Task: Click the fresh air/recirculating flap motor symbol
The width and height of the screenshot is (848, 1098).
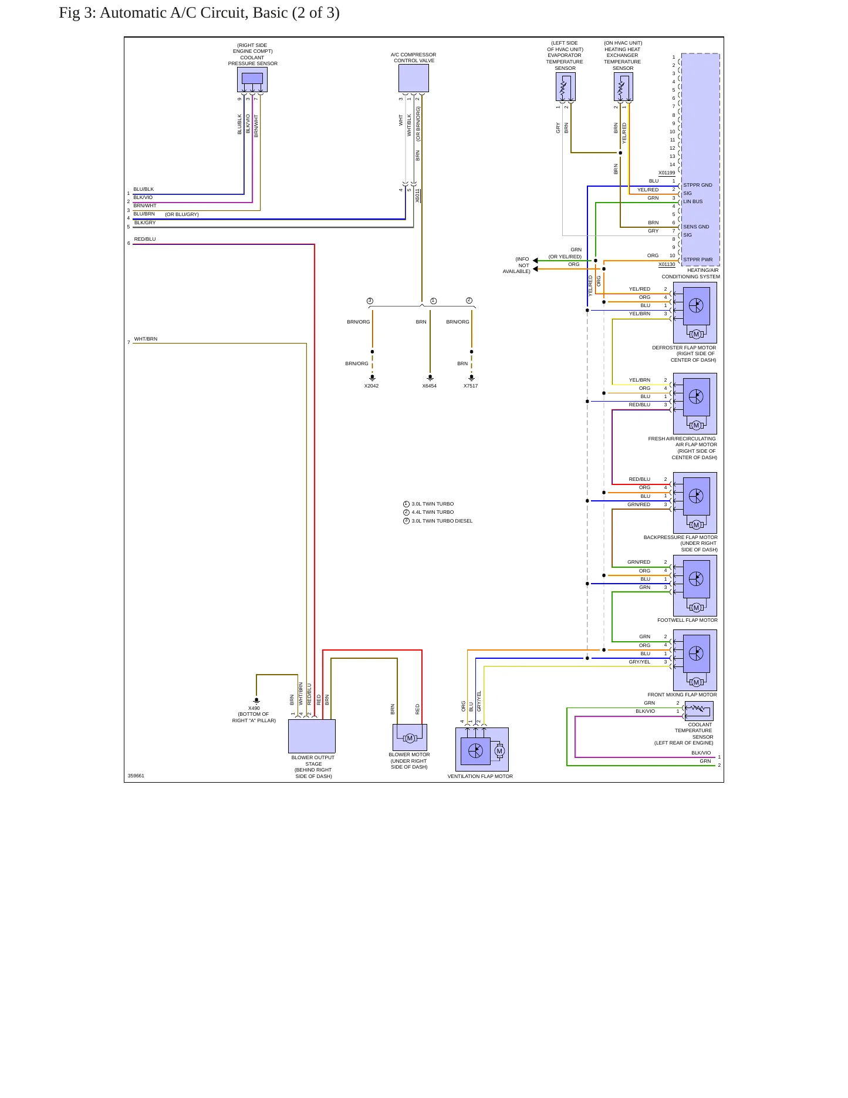Action: coord(695,403)
